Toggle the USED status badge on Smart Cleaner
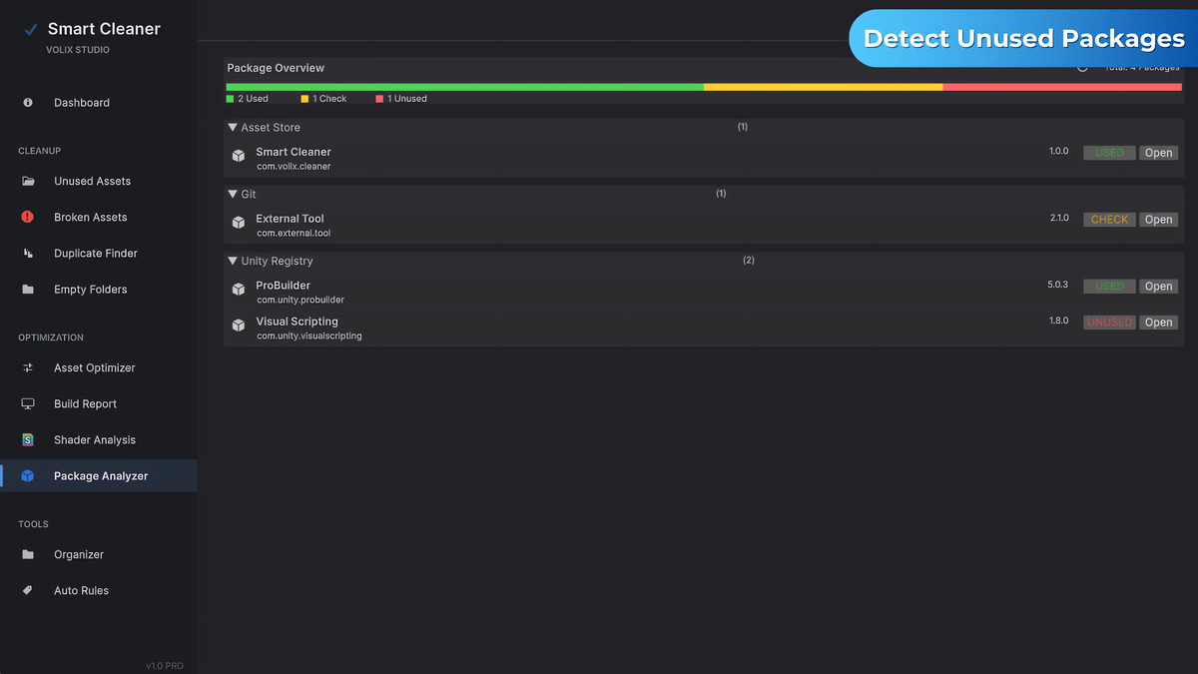This screenshot has width=1198, height=674. [x=1109, y=152]
